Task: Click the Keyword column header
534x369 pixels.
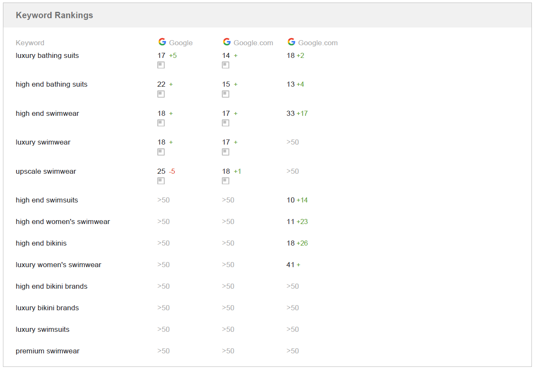Action: click(x=30, y=43)
